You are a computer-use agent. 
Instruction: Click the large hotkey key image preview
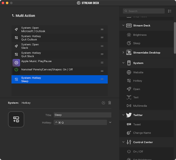(16, 119)
